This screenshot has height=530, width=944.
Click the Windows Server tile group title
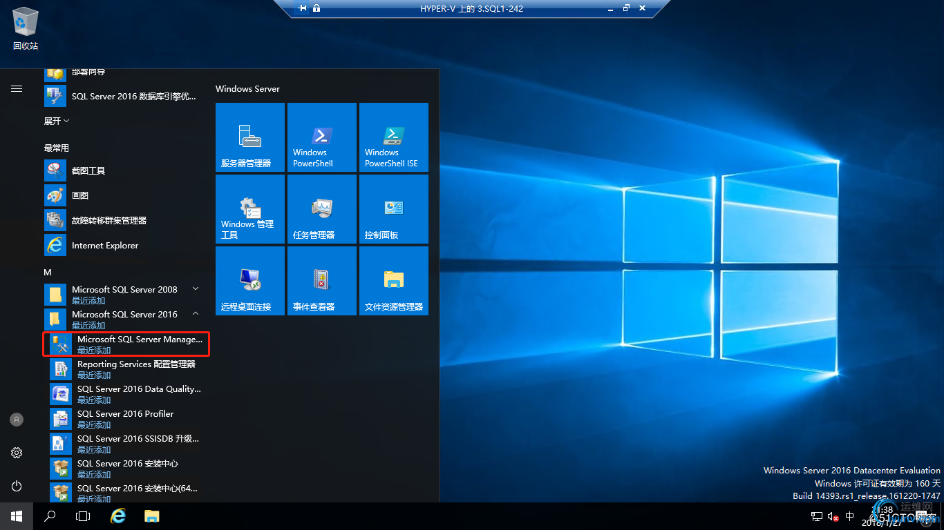point(247,89)
